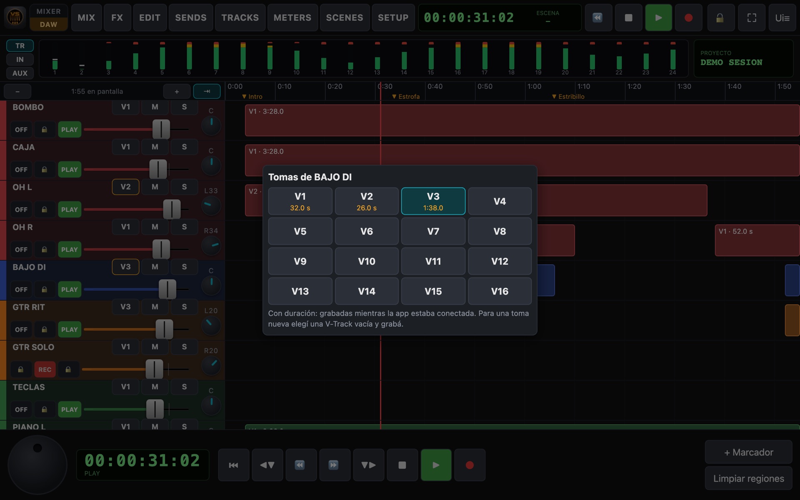Open V1 take selector on OH R
The image size is (800, 500).
[x=125, y=227]
